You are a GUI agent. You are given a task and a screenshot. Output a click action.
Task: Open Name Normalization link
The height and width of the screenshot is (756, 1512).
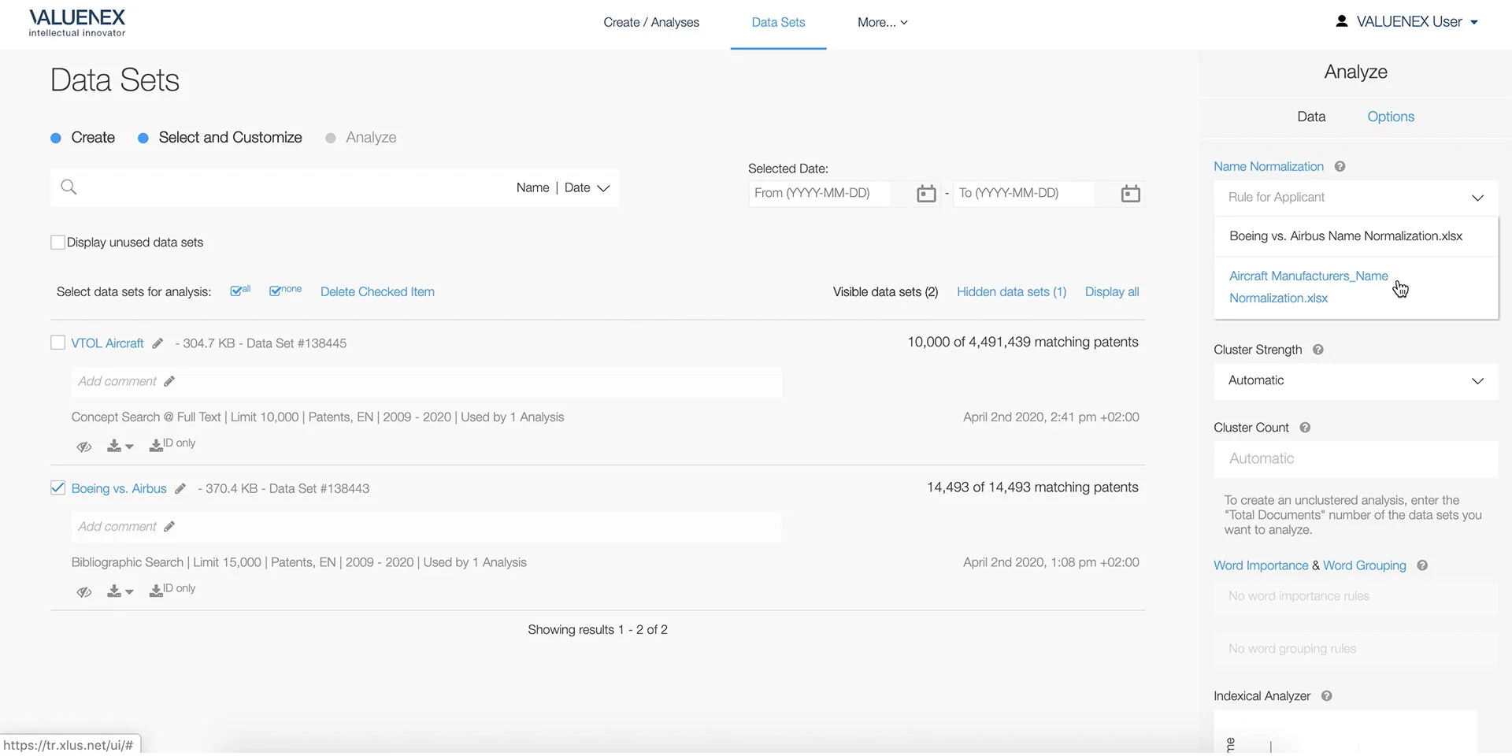point(1268,167)
